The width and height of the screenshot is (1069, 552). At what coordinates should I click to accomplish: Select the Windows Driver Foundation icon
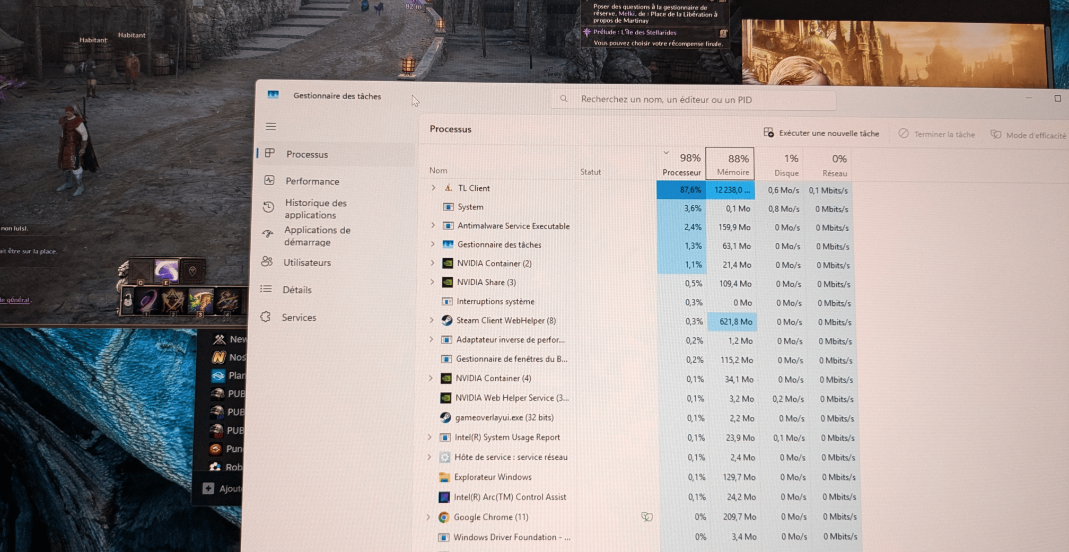[x=443, y=537]
